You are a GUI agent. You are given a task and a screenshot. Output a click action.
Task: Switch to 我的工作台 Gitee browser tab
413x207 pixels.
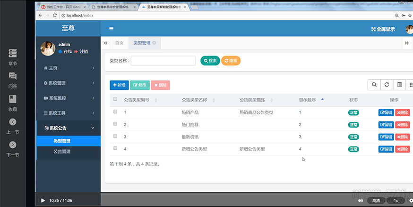[64, 7]
